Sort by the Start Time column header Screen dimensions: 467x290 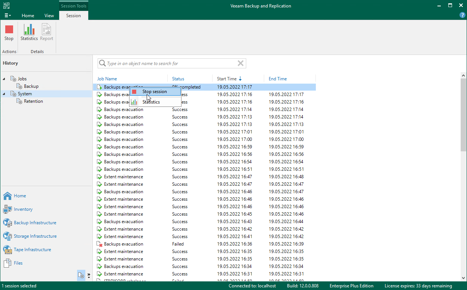pos(227,79)
